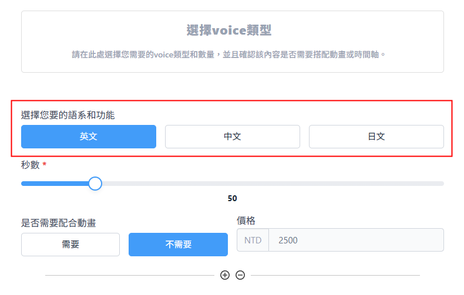Click the NTD currency prefix

[x=253, y=240]
